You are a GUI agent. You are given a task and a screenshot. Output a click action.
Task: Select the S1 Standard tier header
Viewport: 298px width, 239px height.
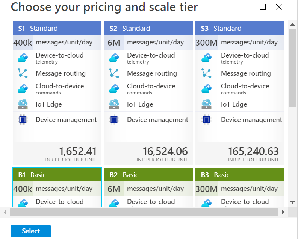[x=57, y=28]
